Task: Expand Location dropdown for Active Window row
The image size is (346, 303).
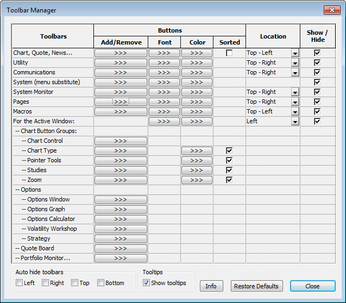Action: tap(295, 122)
